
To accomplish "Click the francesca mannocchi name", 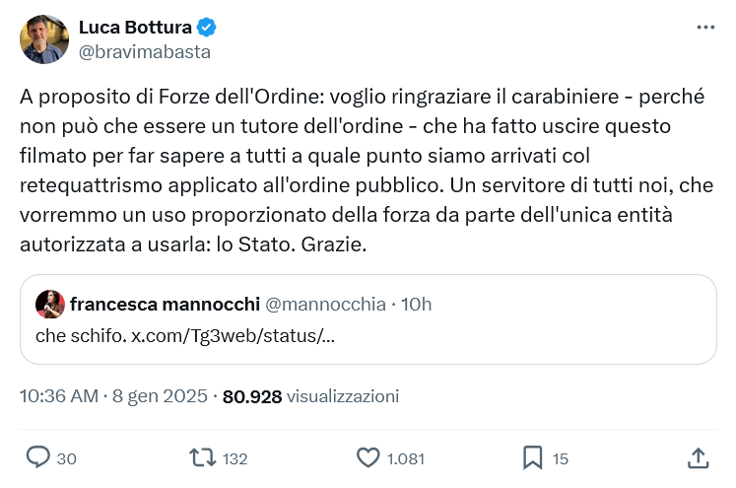I will click(x=165, y=305).
